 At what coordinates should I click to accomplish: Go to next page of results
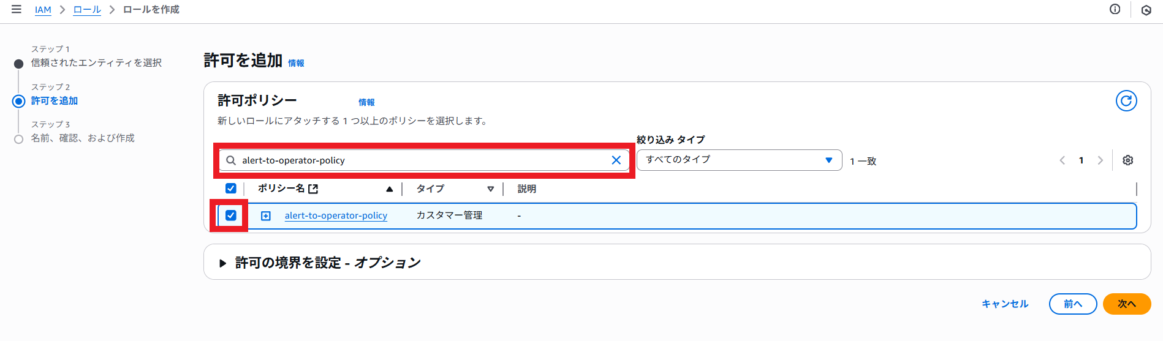pyautogui.click(x=1100, y=160)
